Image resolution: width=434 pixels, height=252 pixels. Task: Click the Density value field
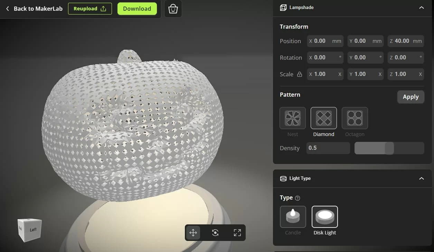coord(328,148)
